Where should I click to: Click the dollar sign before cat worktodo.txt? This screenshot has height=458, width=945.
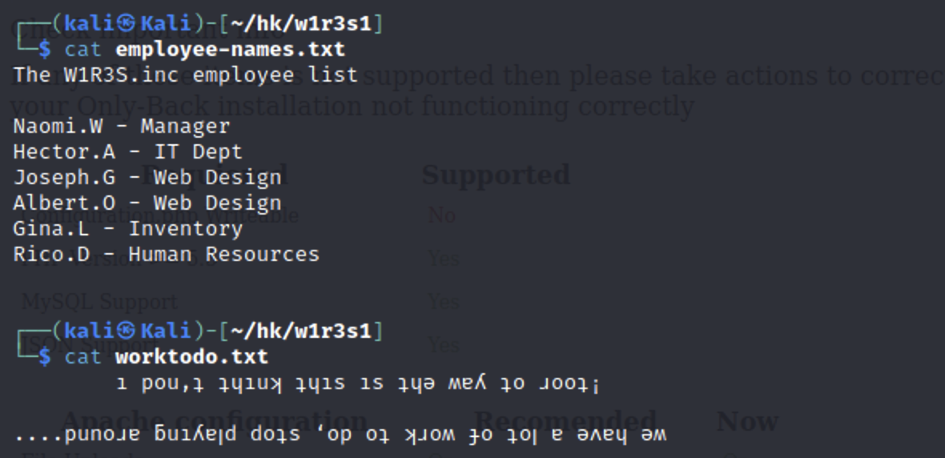pyautogui.click(x=45, y=356)
